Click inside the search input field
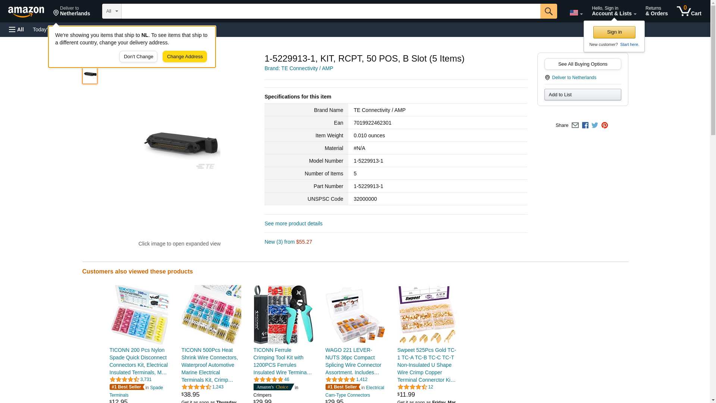This screenshot has width=716, height=403. click(x=331, y=11)
